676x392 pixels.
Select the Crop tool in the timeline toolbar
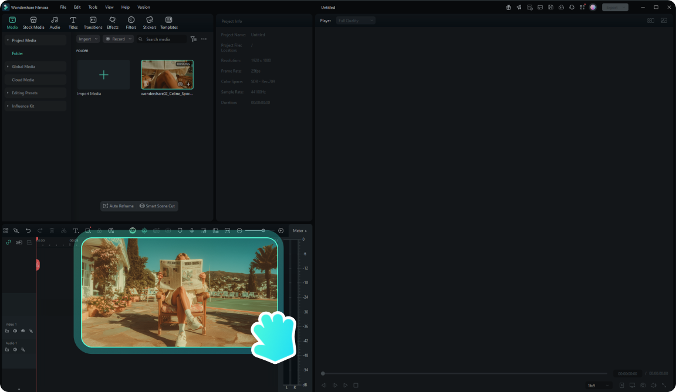[87, 231]
